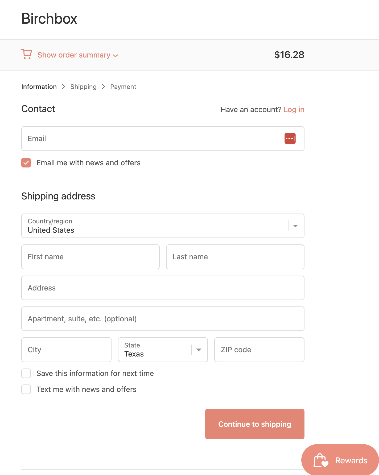This screenshot has height=475, width=379.
Task: Open the Country/region dropdown
Action: pos(163,226)
